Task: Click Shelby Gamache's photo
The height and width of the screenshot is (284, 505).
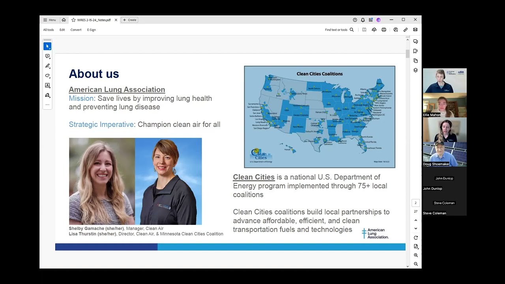Action: point(102,181)
